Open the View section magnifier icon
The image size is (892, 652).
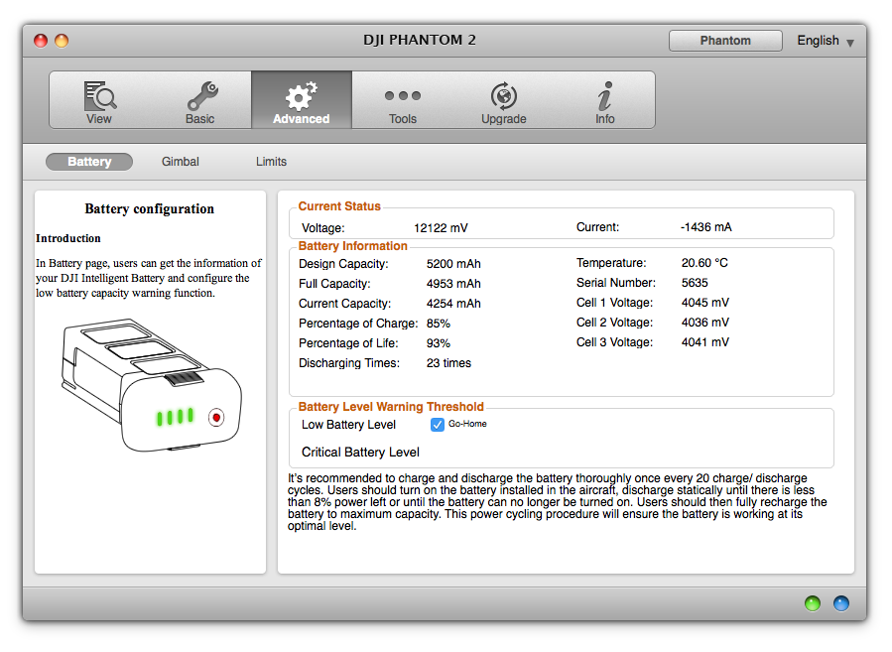click(100, 95)
